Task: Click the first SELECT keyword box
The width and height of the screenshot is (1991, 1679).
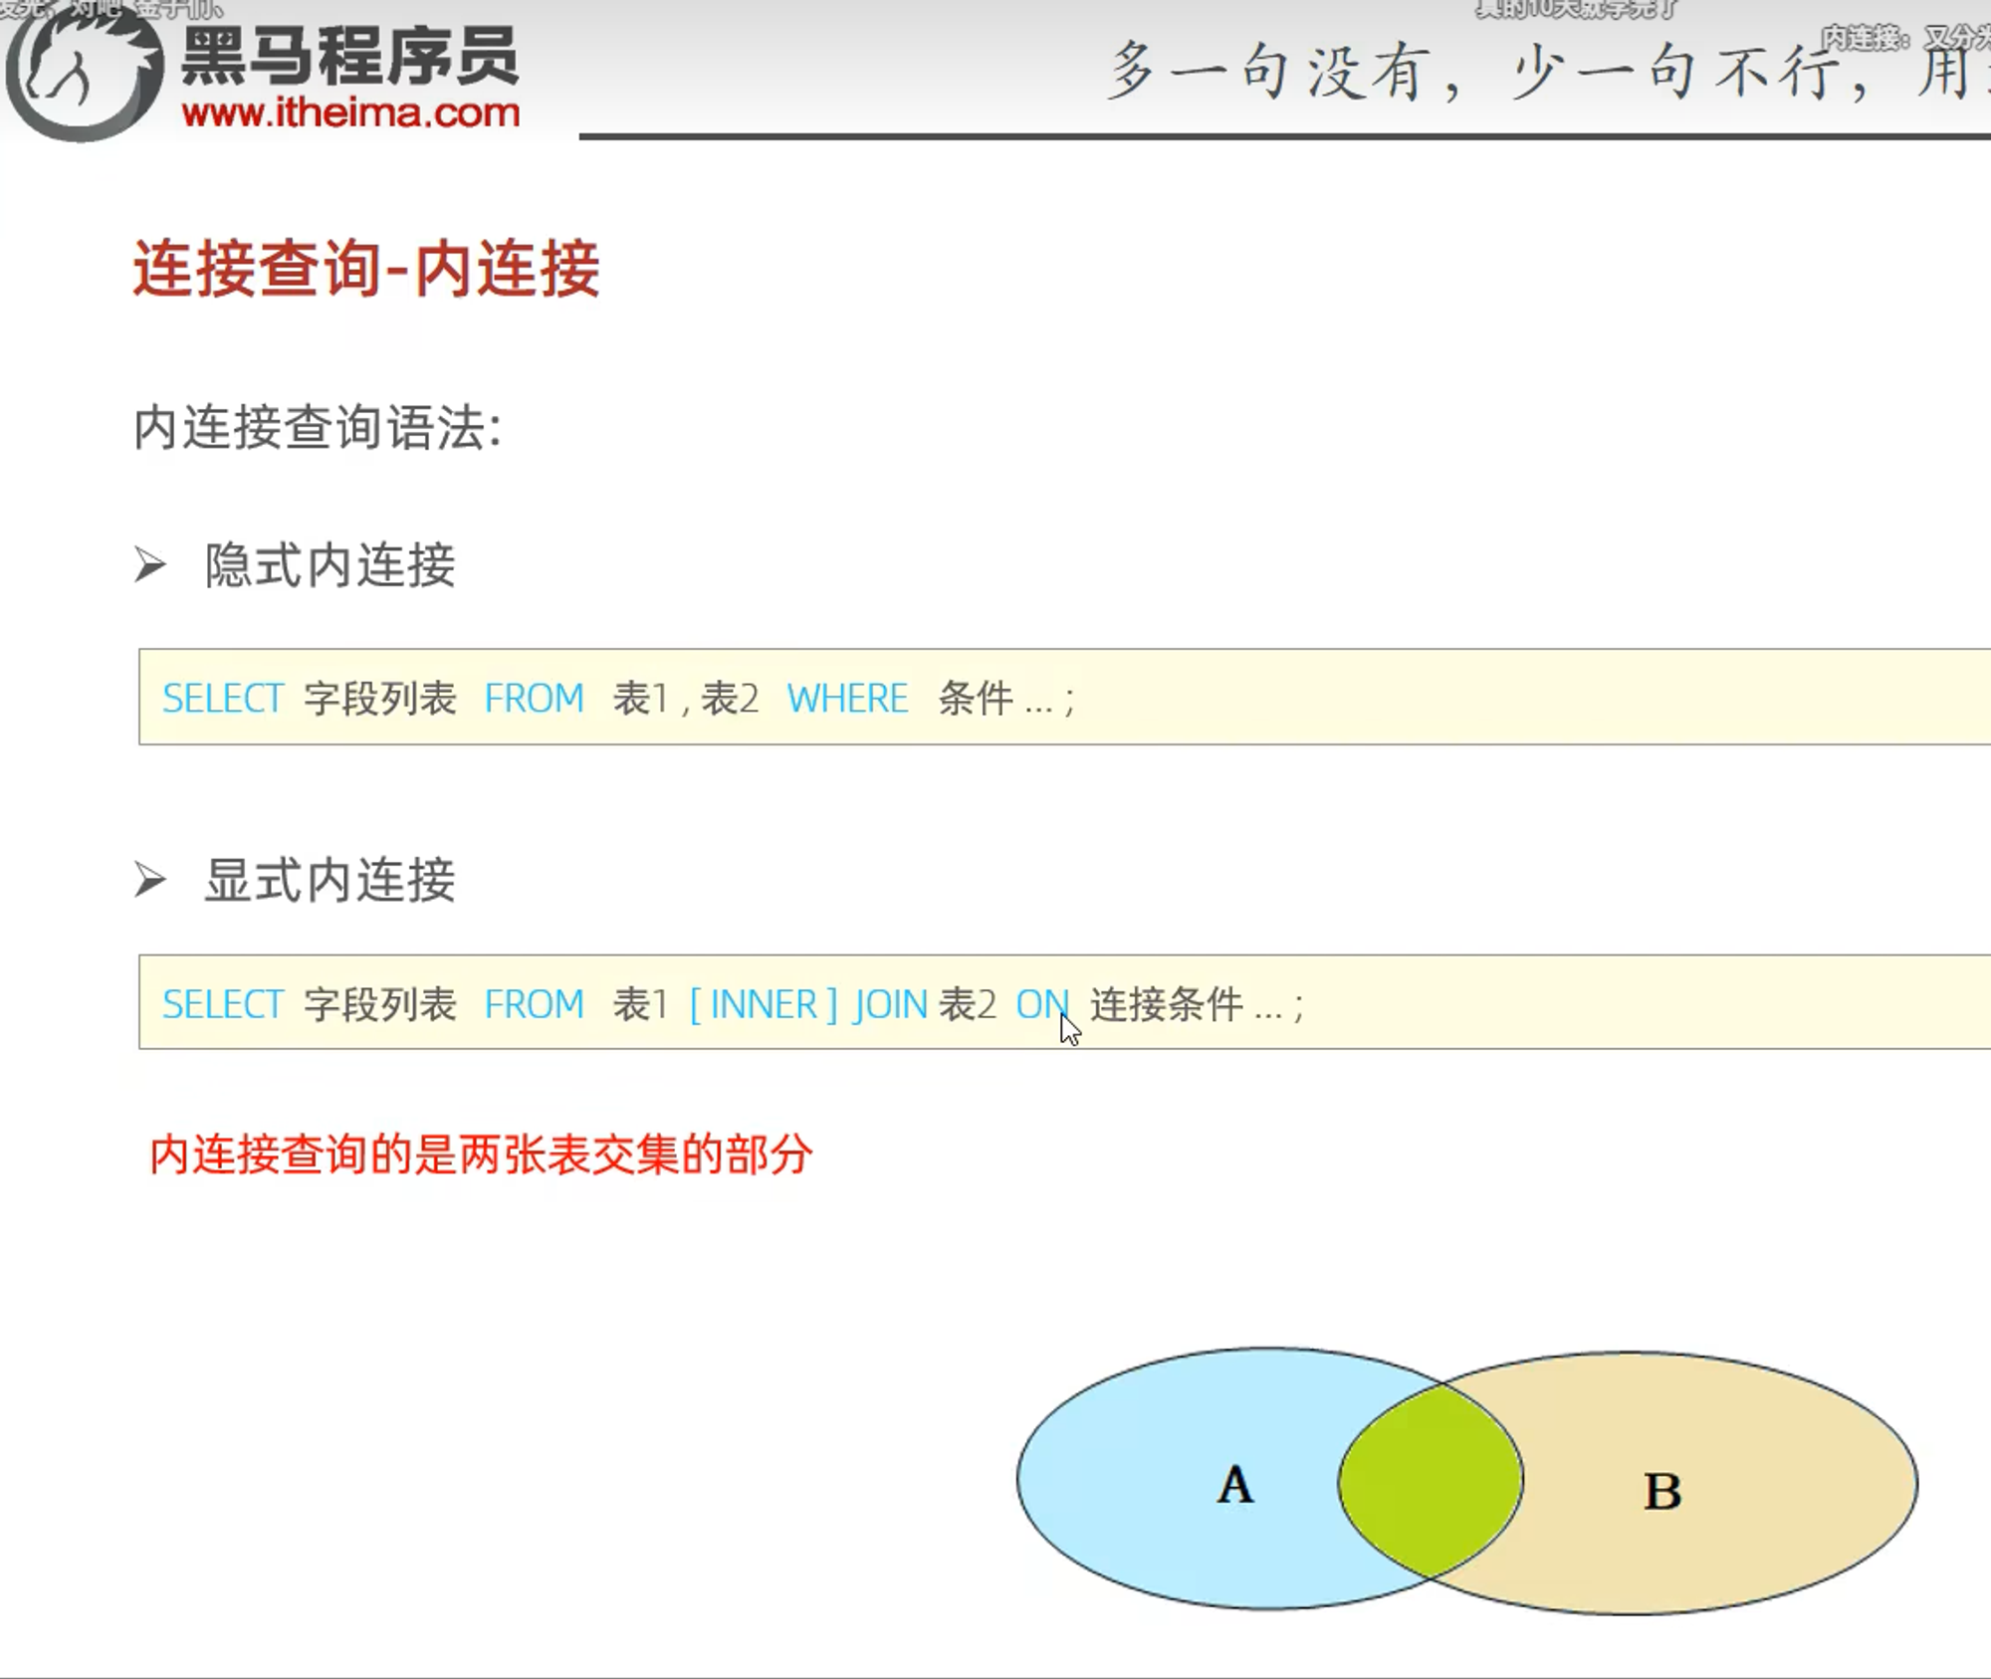Action: [x=223, y=699]
